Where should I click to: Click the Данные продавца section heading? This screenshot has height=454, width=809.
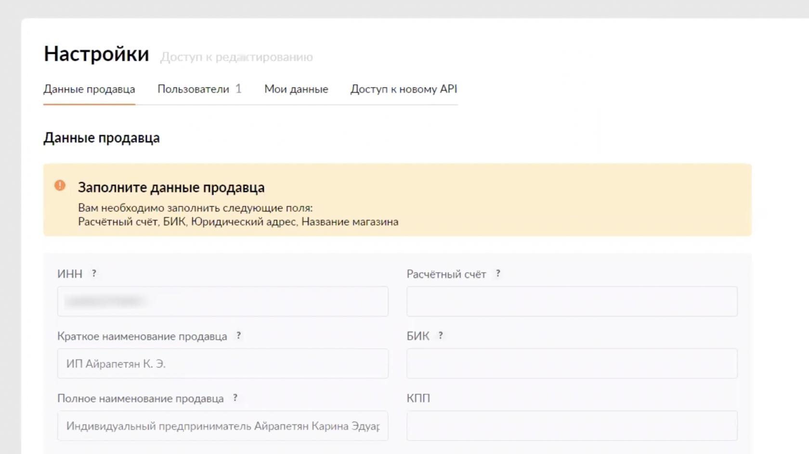pyautogui.click(x=102, y=138)
